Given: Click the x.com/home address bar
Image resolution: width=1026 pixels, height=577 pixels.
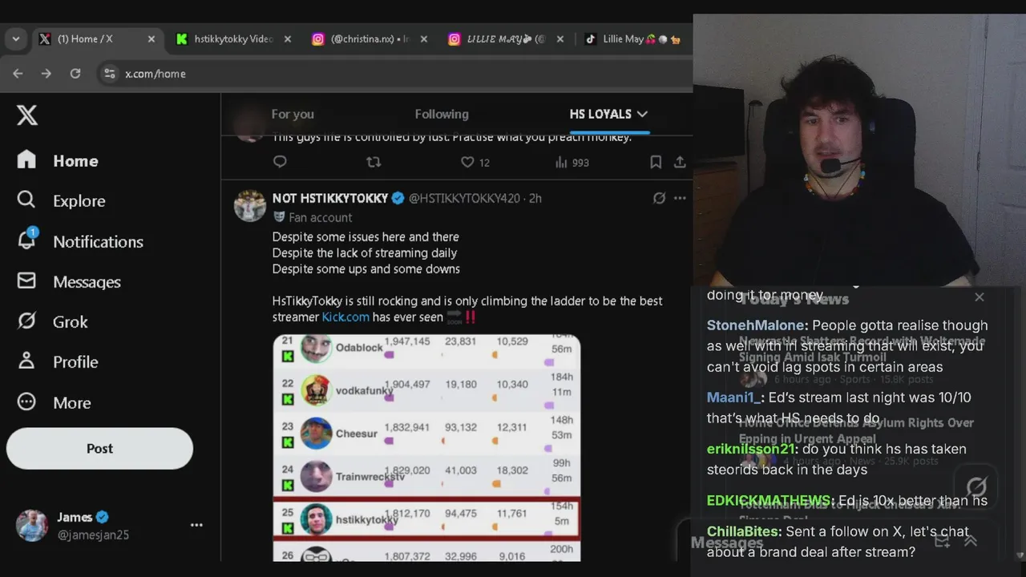Looking at the screenshot, I should click(x=393, y=74).
